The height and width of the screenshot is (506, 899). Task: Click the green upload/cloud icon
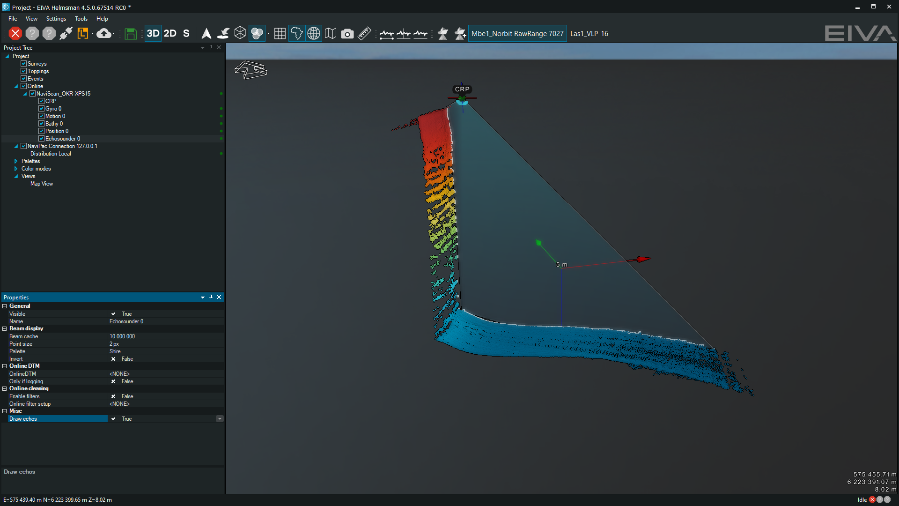click(x=103, y=33)
